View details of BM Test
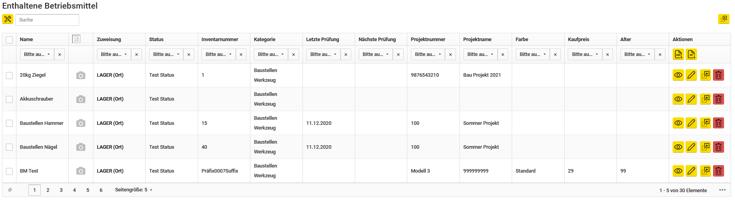 click(x=678, y=171)
